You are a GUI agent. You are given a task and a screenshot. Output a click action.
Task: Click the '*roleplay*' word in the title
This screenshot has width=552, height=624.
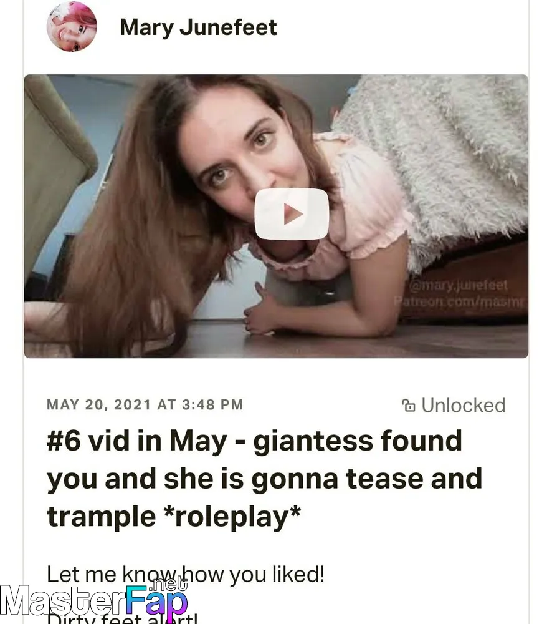pyautogui.click(x=232, y=517)
